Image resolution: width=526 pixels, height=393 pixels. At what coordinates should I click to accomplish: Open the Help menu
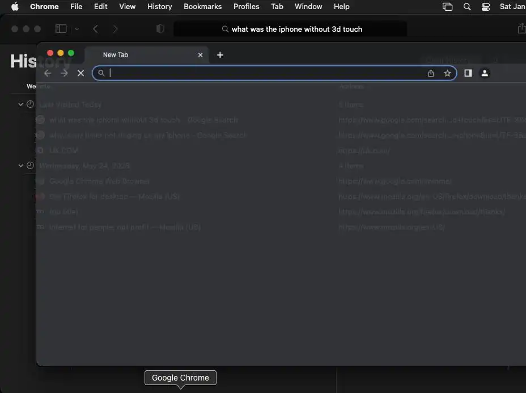341,7
